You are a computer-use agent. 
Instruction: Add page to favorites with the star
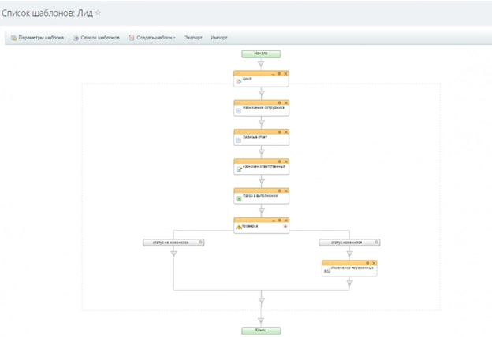pyautogui.click(x=99, y=13)
